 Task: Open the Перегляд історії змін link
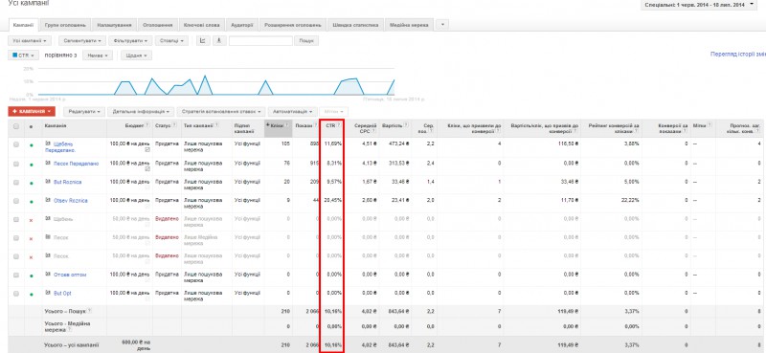(x=737, y=55)
